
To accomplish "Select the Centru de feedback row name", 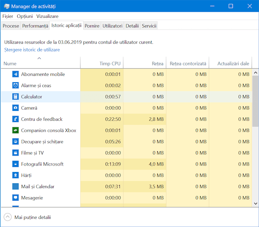I will tap(42, 119).
